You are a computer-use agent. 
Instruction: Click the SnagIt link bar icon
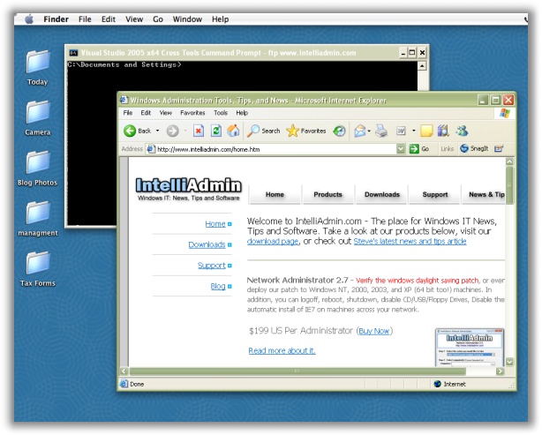pyautogui.click(x=464, y=148)
